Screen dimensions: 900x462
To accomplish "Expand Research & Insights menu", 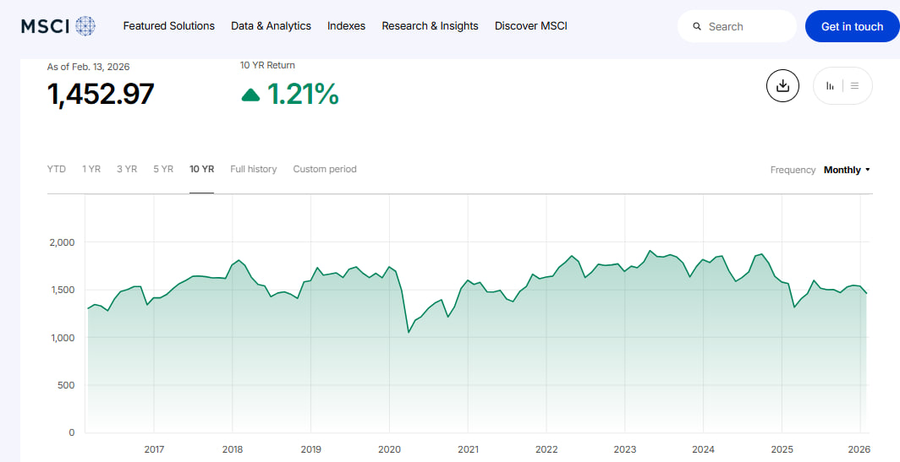I will pyautogui.click(x=430, y=26).
